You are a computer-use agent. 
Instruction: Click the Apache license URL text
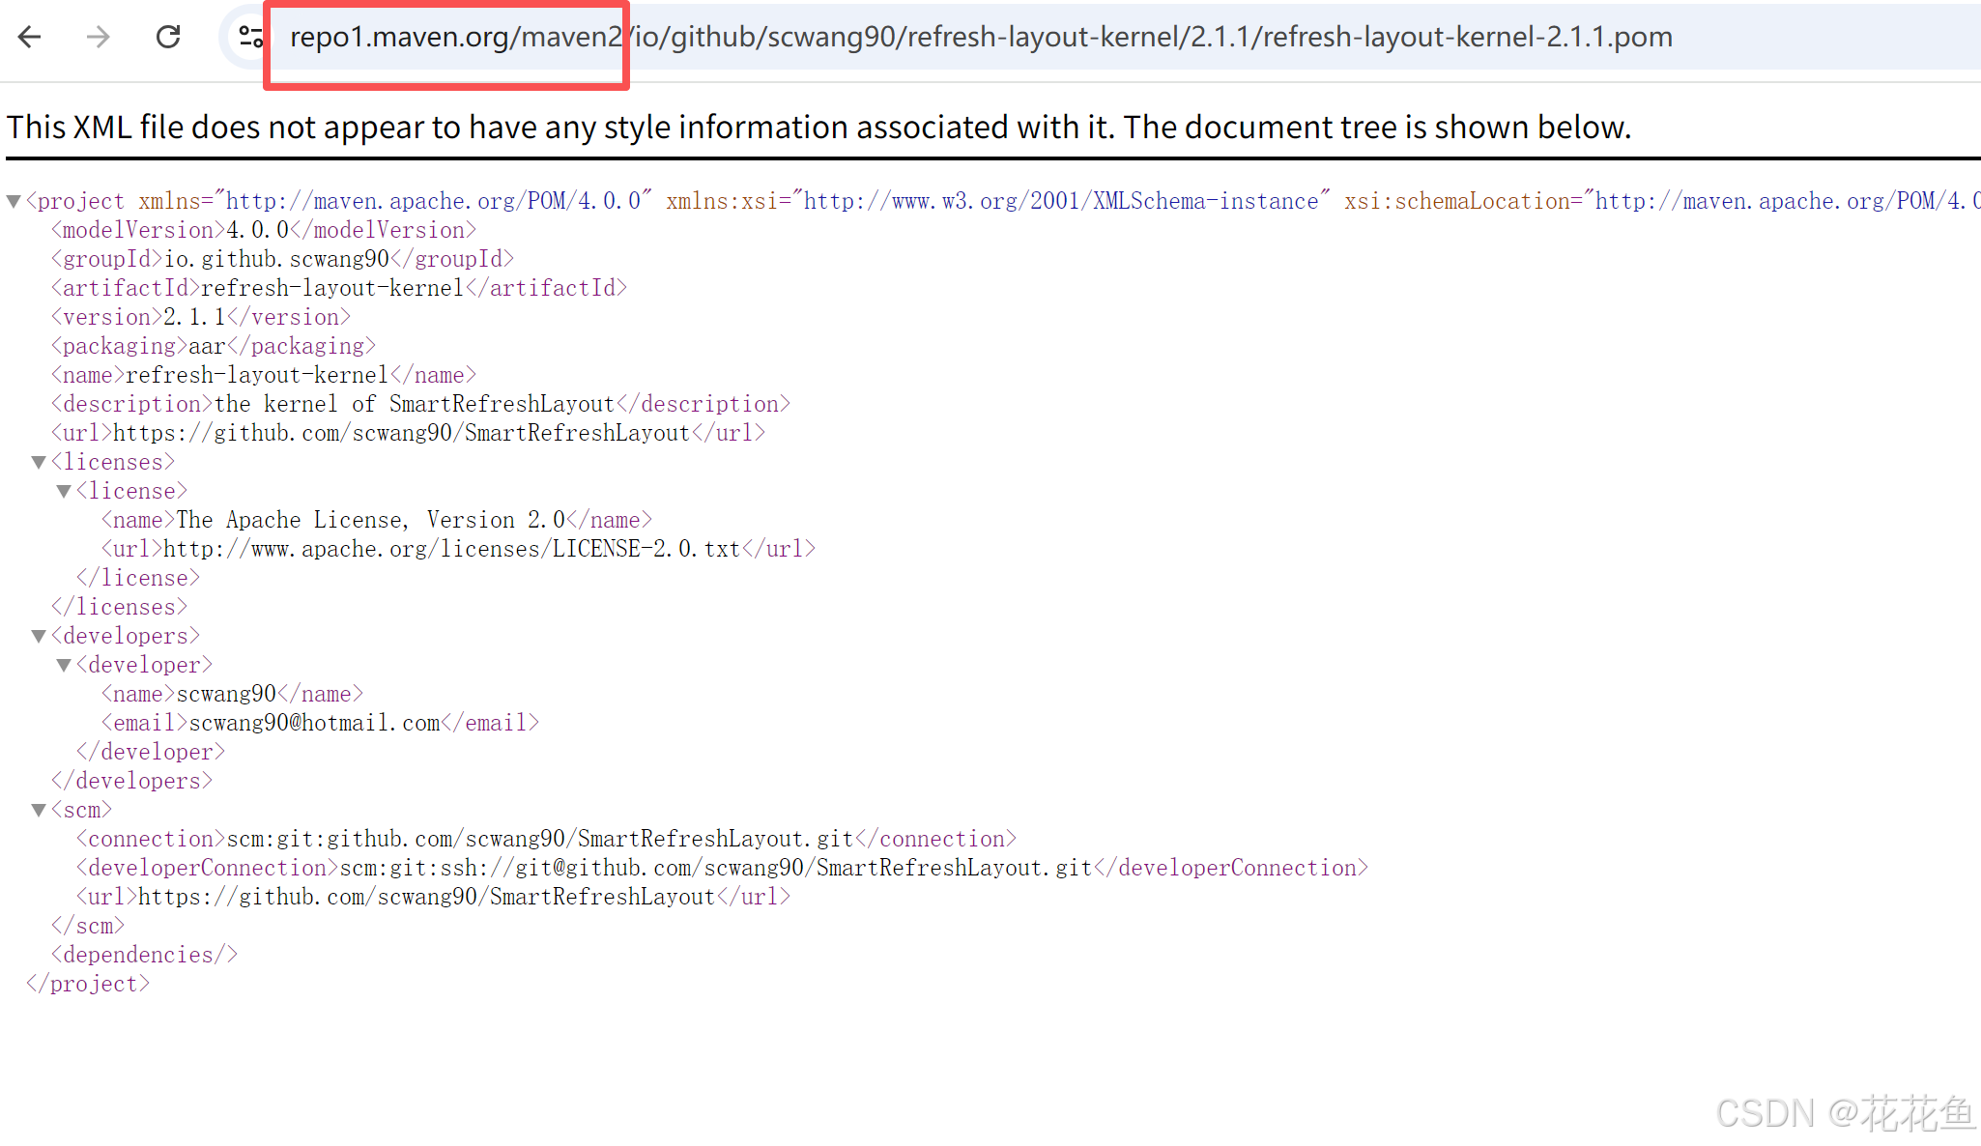tap(451, 549)
